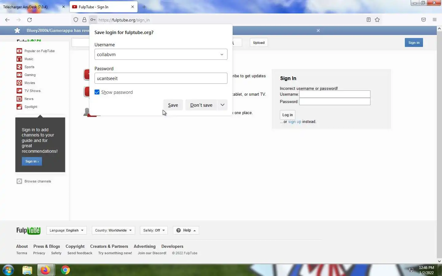The height and width of the screenshot is (276, 442).
Task: View site security padlock info
Action: coord(84,20)
